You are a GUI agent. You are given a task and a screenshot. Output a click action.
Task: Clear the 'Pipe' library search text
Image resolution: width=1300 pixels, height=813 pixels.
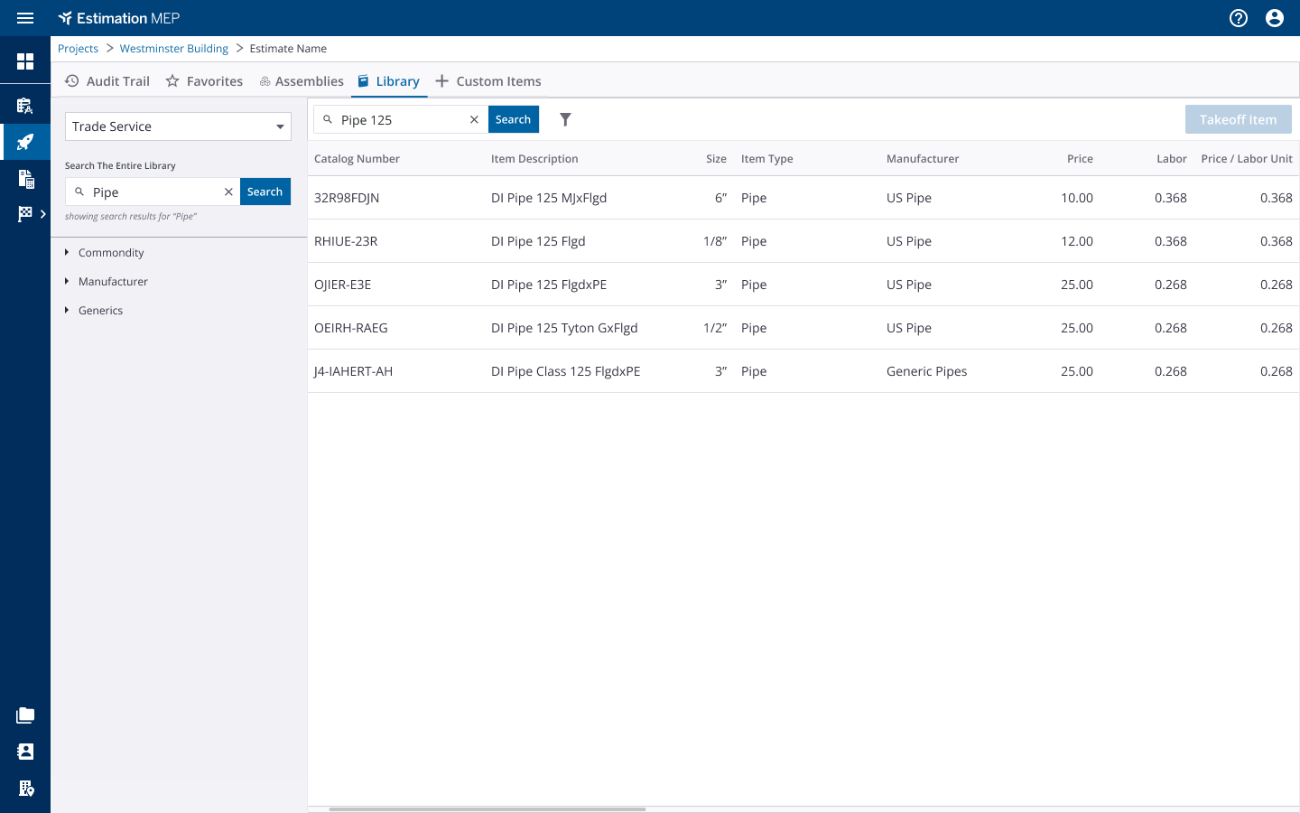coord(228,192)
